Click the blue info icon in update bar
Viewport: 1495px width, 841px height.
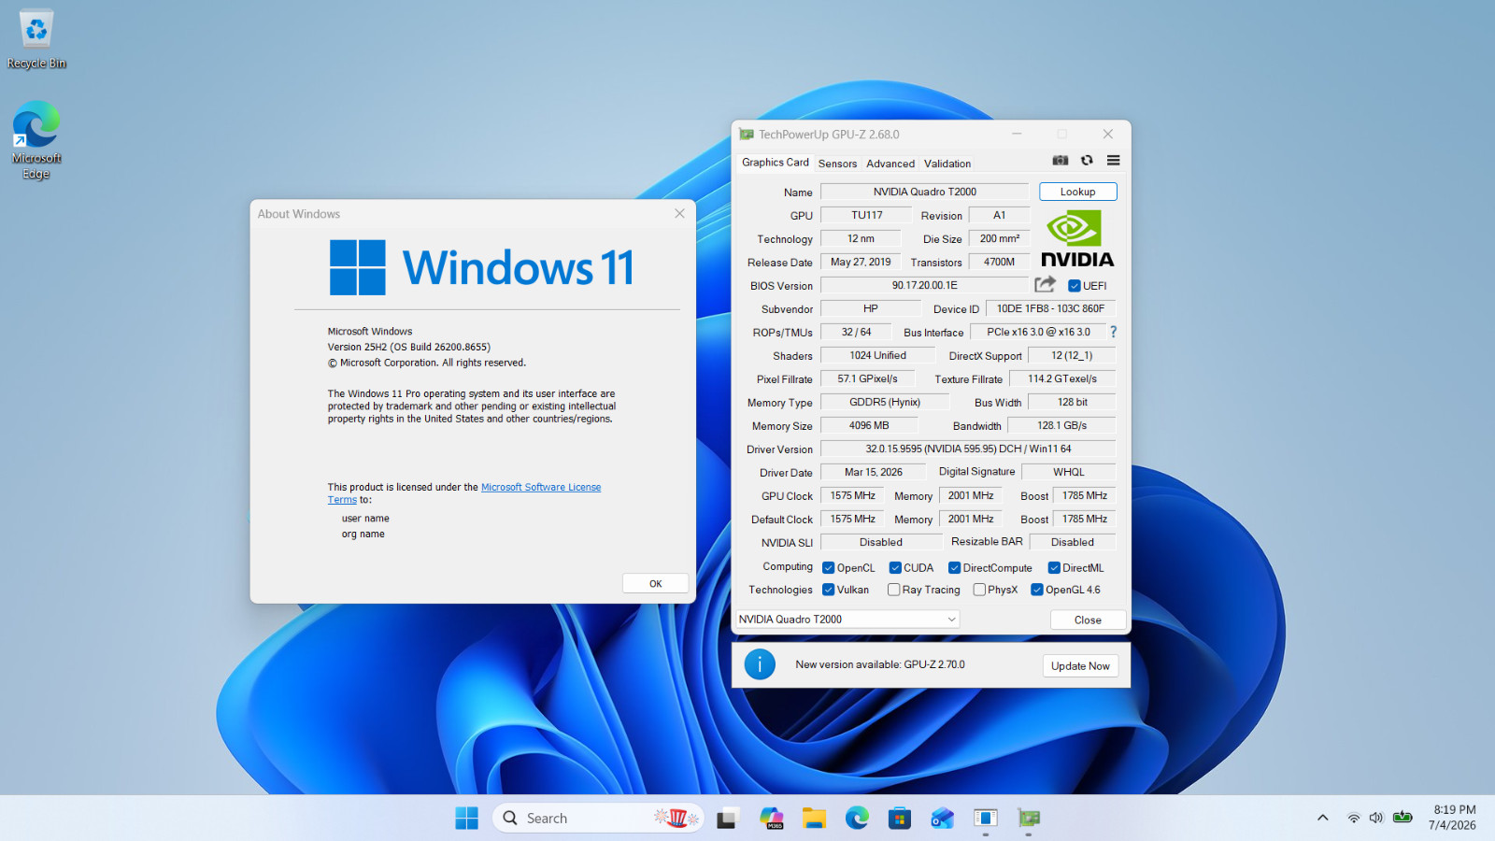(x=760, y=664)
